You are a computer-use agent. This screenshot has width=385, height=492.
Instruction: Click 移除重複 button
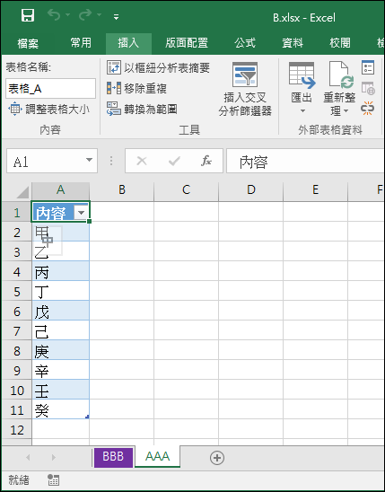pyautogui.click(x=136, y=89)
